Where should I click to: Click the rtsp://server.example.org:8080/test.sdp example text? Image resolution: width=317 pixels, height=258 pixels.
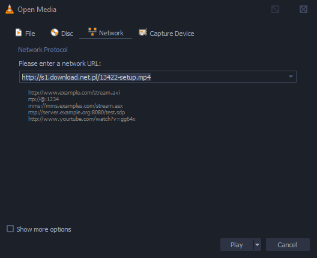77,113
